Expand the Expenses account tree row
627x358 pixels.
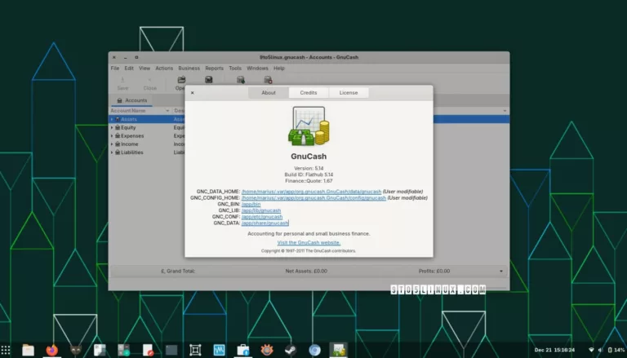pyautogui.click(x=112, y=135)
